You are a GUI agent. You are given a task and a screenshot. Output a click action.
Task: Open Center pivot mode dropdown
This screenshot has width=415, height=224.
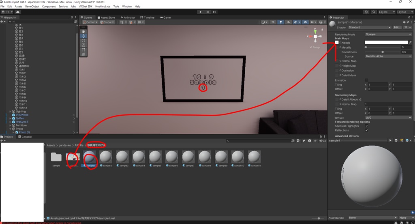point(90,22)
